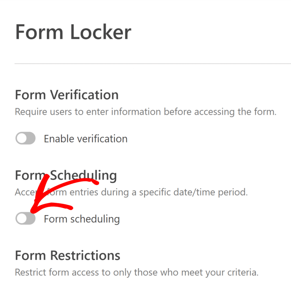Click the Enable verification label text
Image resolution: width=291 pixels, height=287 pixels.
click(x=85, y=139)
